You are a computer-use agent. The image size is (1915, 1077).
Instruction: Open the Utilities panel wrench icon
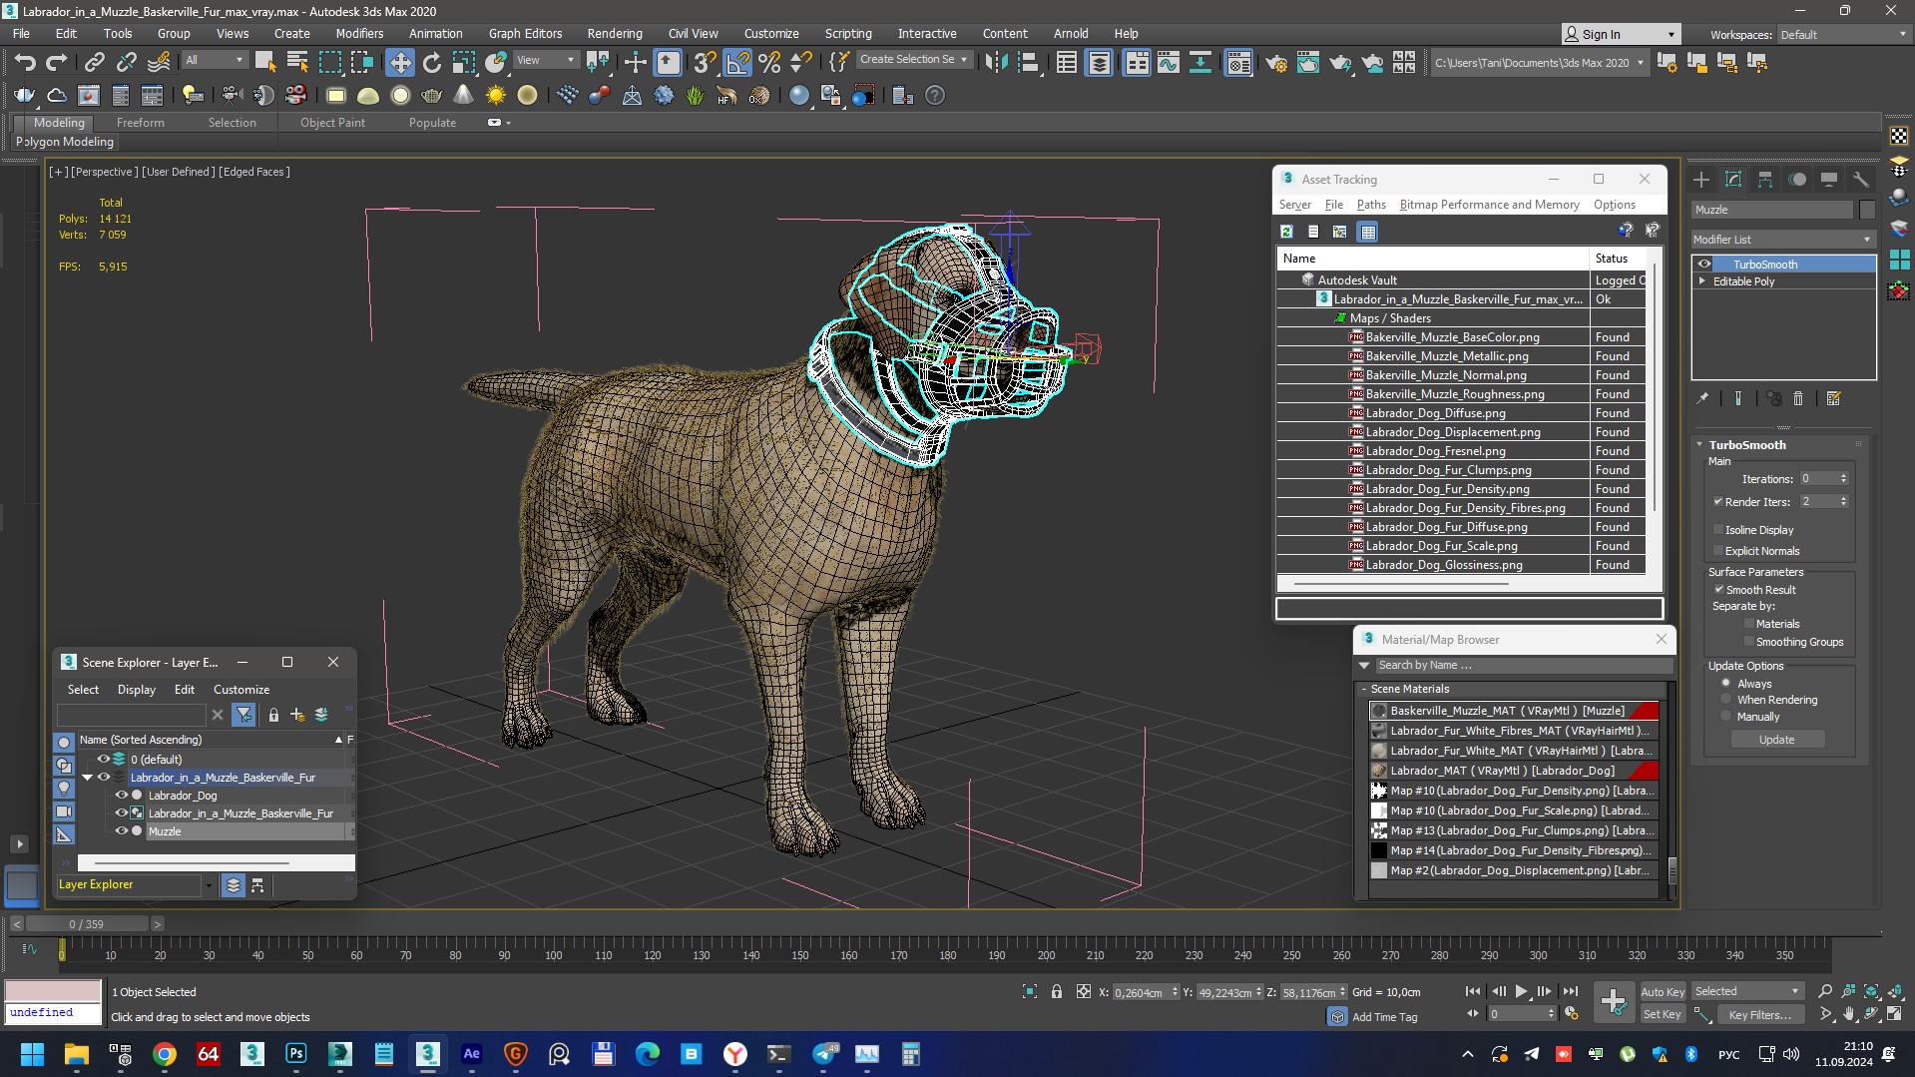click(1860, 180)
